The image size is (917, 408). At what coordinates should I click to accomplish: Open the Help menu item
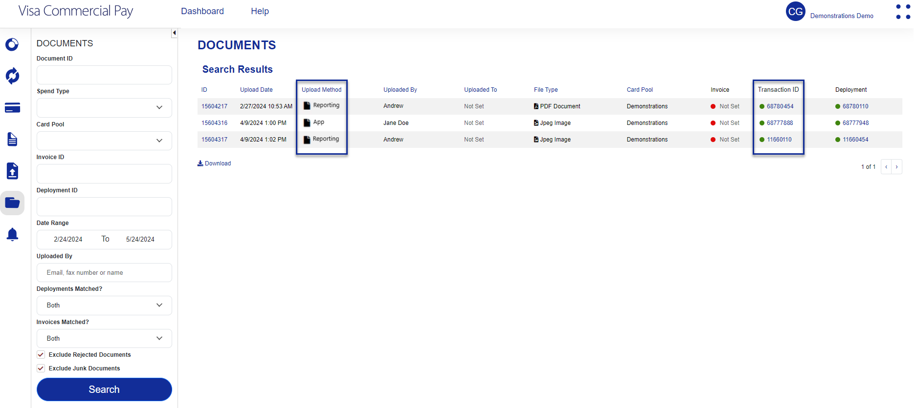pyautogui.click(x=260, y=11)
